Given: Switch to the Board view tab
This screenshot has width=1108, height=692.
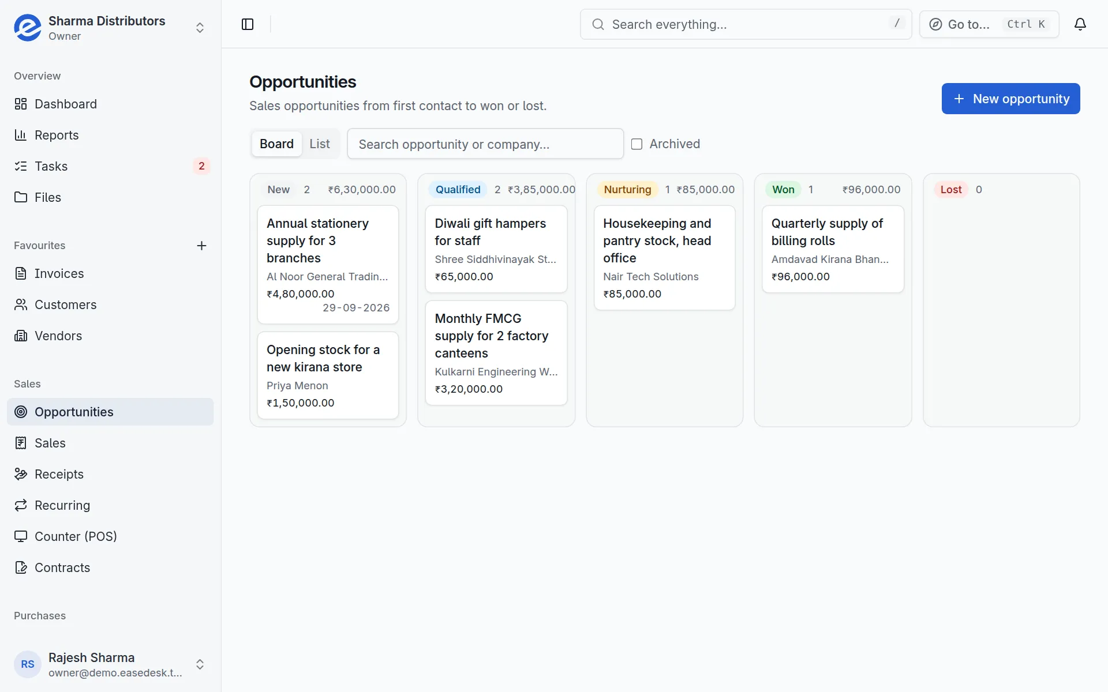Looking at the screenshot, I should pos(276,144).
